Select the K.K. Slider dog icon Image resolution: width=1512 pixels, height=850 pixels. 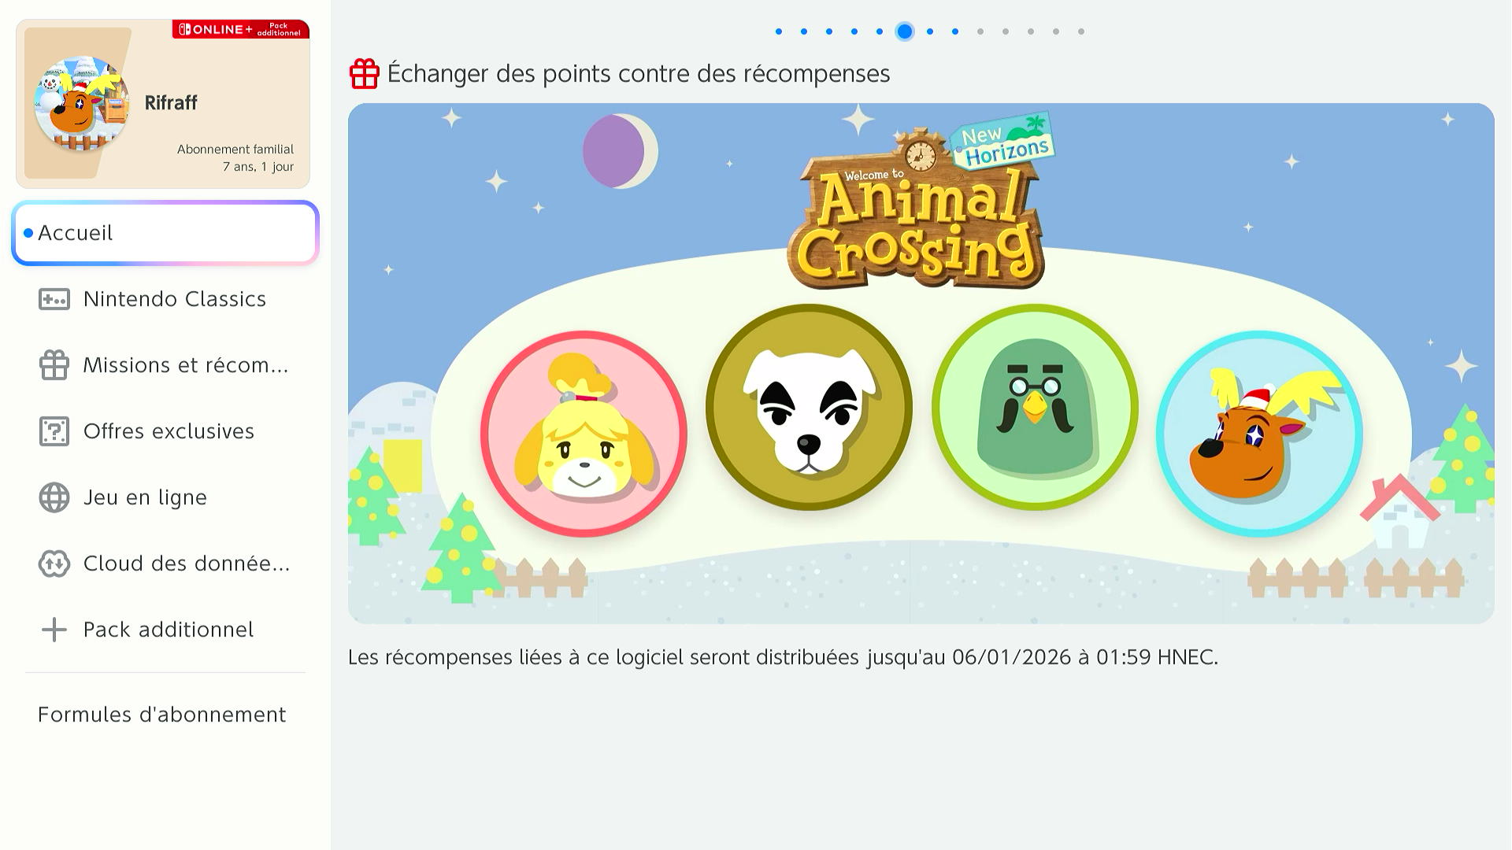(x=809, y=407)
